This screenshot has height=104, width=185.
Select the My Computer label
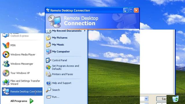61,52
